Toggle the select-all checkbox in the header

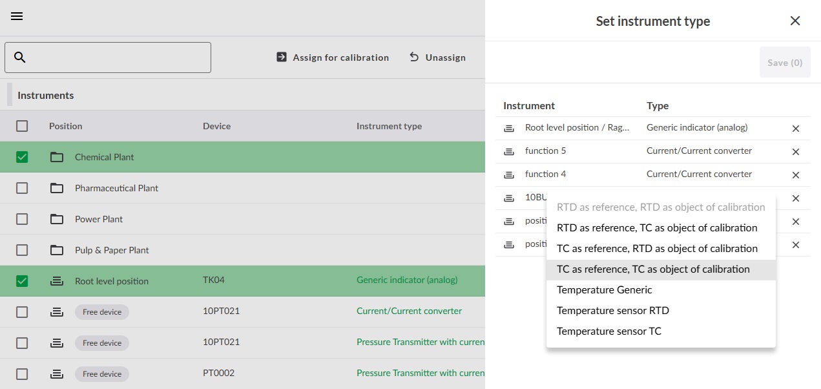coord(22,126)
